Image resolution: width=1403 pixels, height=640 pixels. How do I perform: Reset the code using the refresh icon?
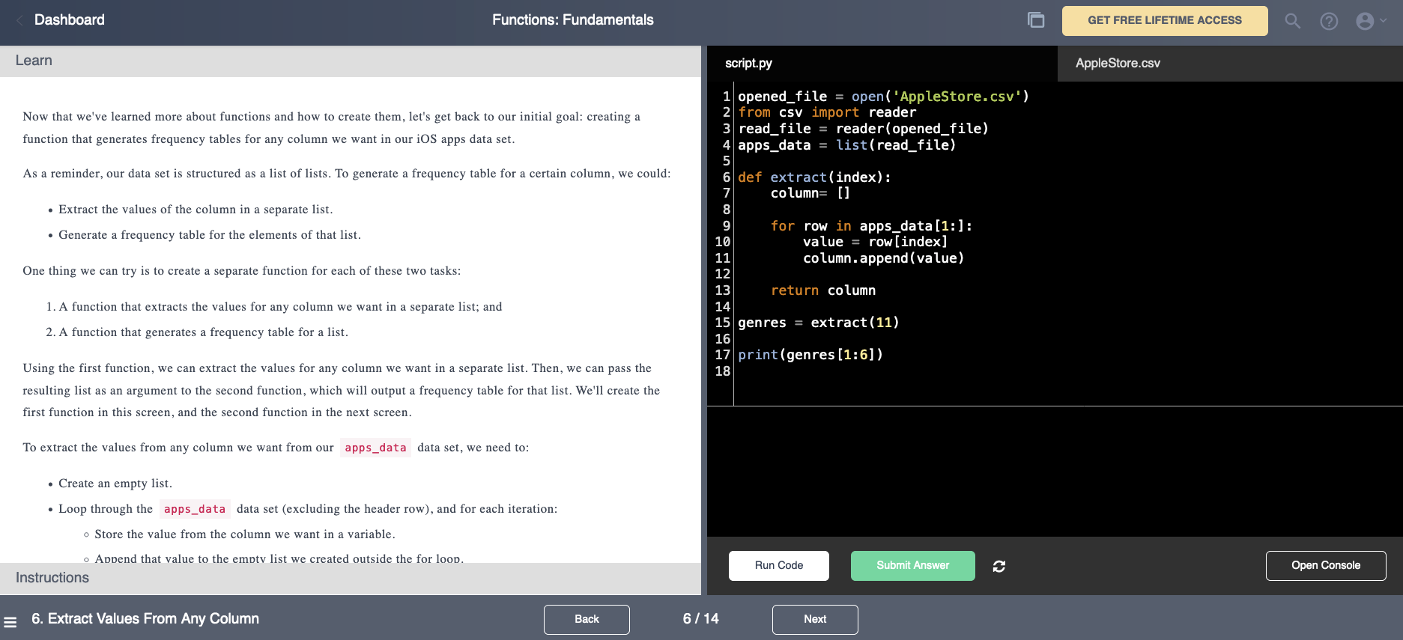pos(999,567)
